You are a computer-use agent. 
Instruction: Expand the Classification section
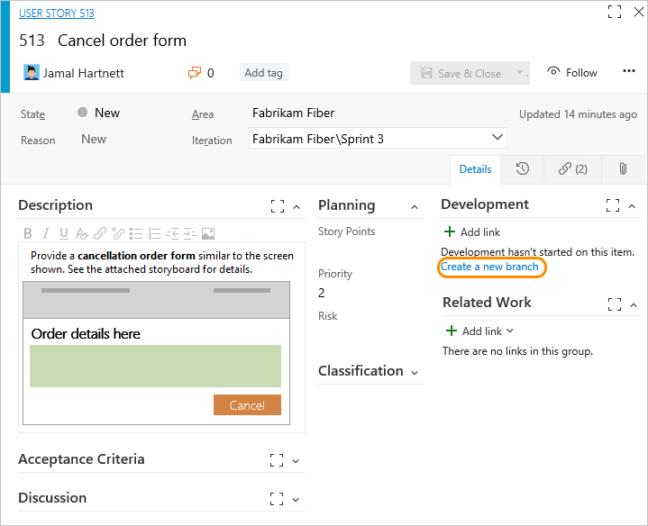415,372
